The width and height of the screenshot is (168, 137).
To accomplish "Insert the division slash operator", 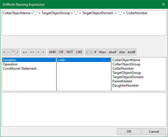I will (x=18, y=52).
